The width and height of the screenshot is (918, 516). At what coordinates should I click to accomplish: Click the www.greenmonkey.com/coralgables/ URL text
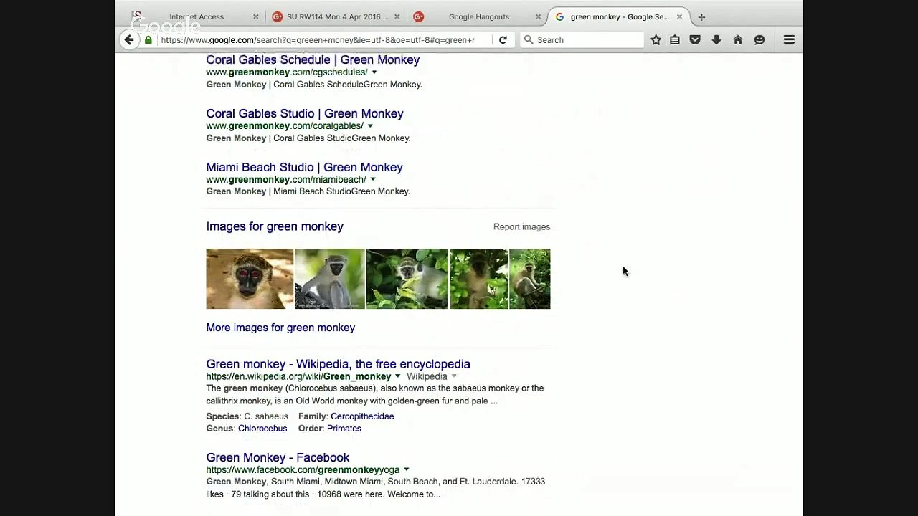[x=285, y=126]
